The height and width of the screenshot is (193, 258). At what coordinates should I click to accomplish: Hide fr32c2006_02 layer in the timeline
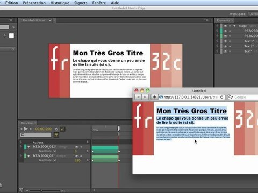77,156
